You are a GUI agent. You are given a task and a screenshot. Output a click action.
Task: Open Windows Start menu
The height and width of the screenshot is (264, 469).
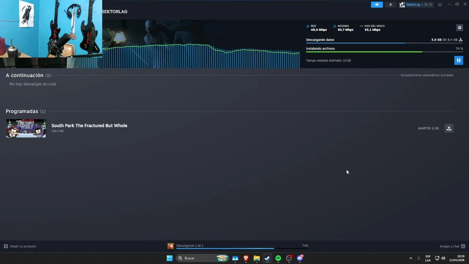tap(170, 258)
